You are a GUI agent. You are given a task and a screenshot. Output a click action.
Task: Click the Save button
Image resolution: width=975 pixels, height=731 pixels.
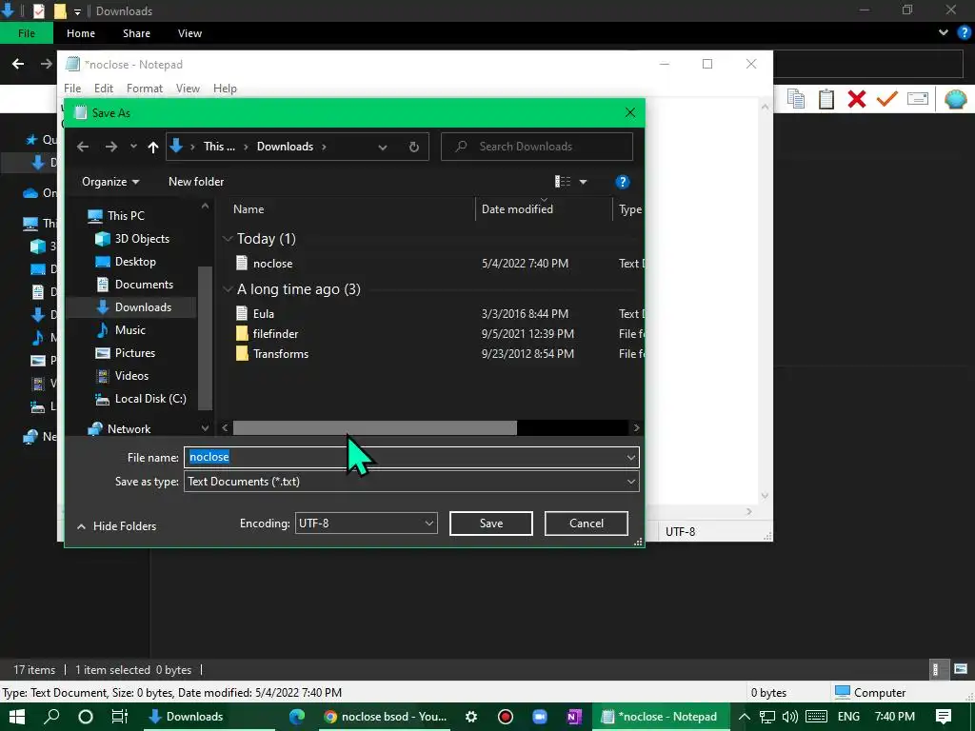pyautogui.click(x=490, y=524)
